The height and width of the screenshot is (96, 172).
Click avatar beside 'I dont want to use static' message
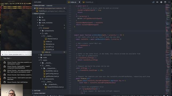pos(5,78)
